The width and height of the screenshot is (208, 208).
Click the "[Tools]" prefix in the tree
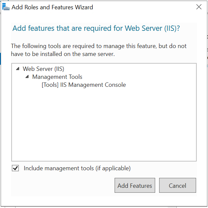pyautogui.click(x=50, y=85)
